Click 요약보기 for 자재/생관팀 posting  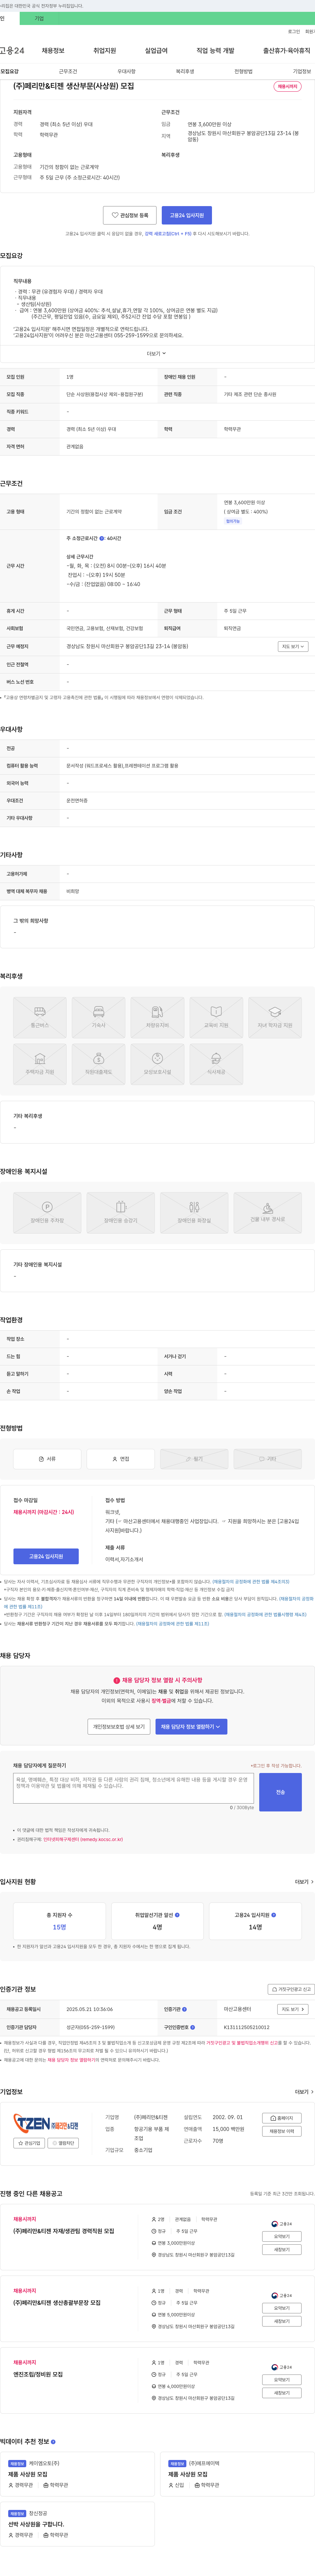tap(282, 2236)
